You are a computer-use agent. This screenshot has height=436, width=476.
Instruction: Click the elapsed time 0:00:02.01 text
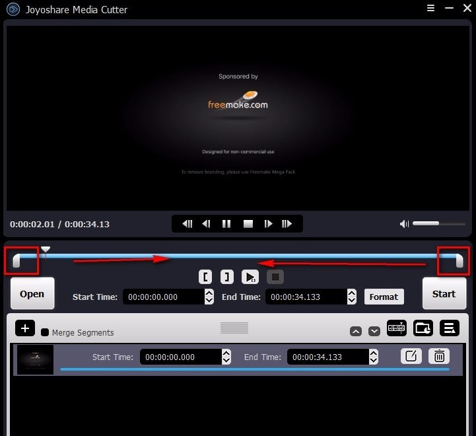pyautogui.click(x=32, y=224)
